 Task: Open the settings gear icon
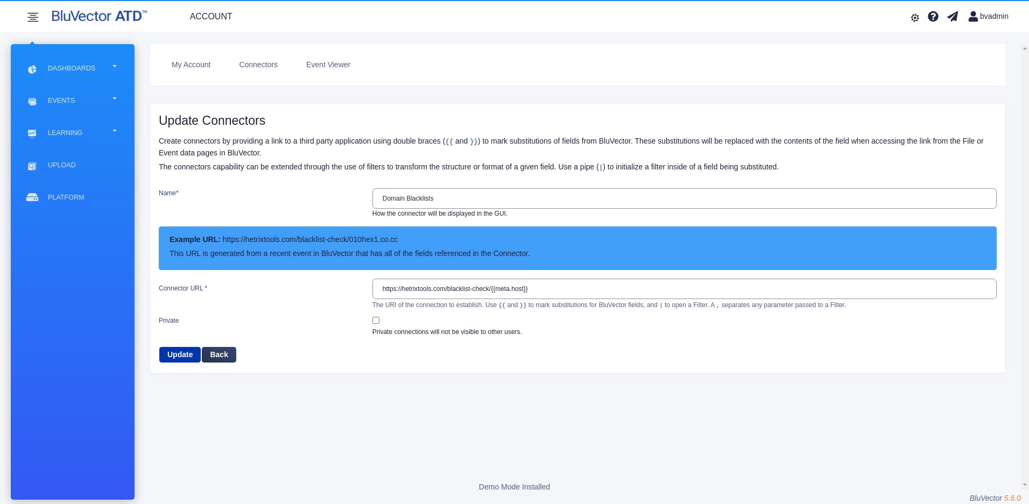tap(915, 18)
